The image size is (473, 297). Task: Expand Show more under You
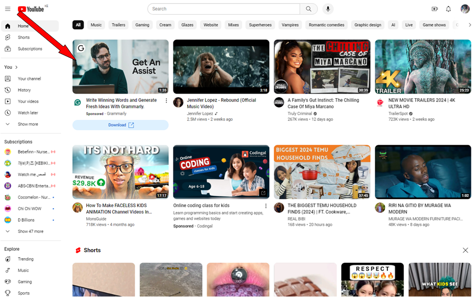coord(30,125)
